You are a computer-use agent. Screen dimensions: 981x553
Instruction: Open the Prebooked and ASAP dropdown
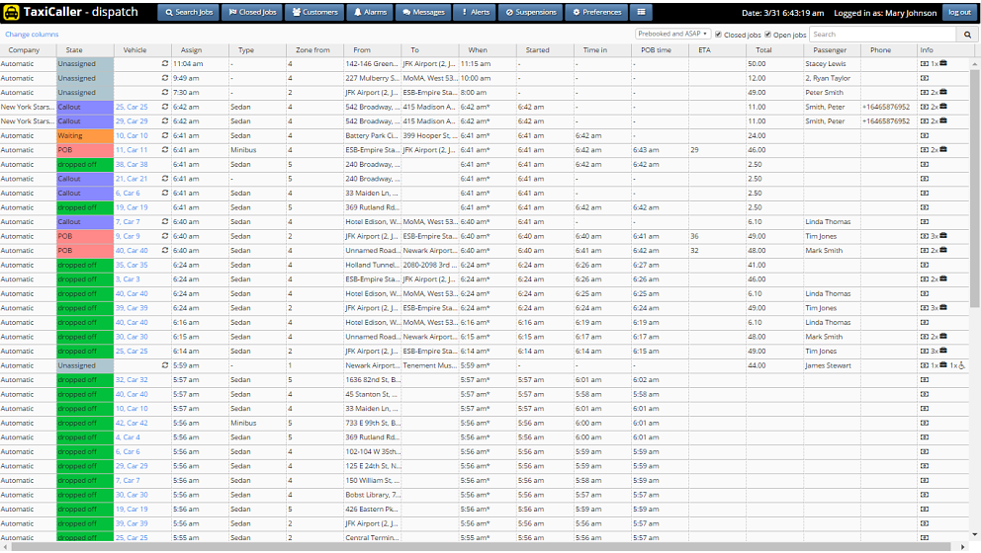click(x=672, y=35)
